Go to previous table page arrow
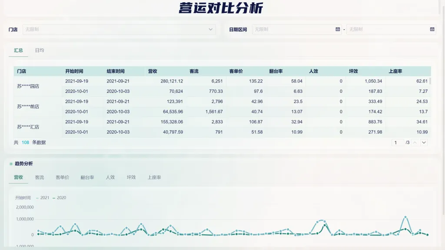 (x=415, y=142)
